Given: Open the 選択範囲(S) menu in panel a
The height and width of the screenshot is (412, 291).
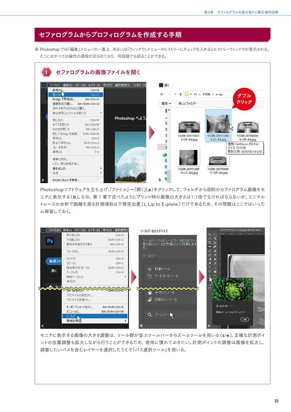Looking at the screenshot, I should [122, 85].
